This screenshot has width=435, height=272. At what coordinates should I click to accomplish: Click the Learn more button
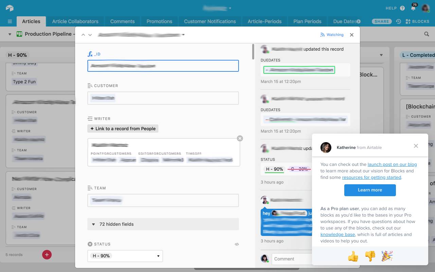[x=370, y=190]
